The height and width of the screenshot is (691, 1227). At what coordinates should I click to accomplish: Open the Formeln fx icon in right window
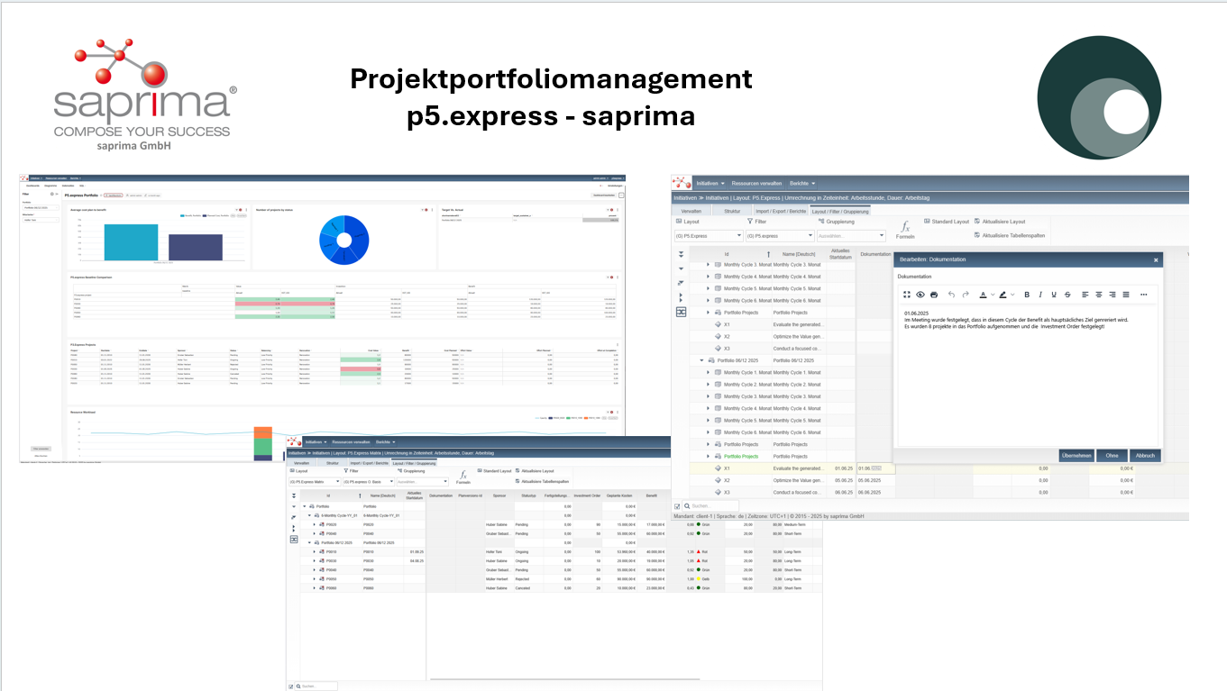tap(904, 229)
